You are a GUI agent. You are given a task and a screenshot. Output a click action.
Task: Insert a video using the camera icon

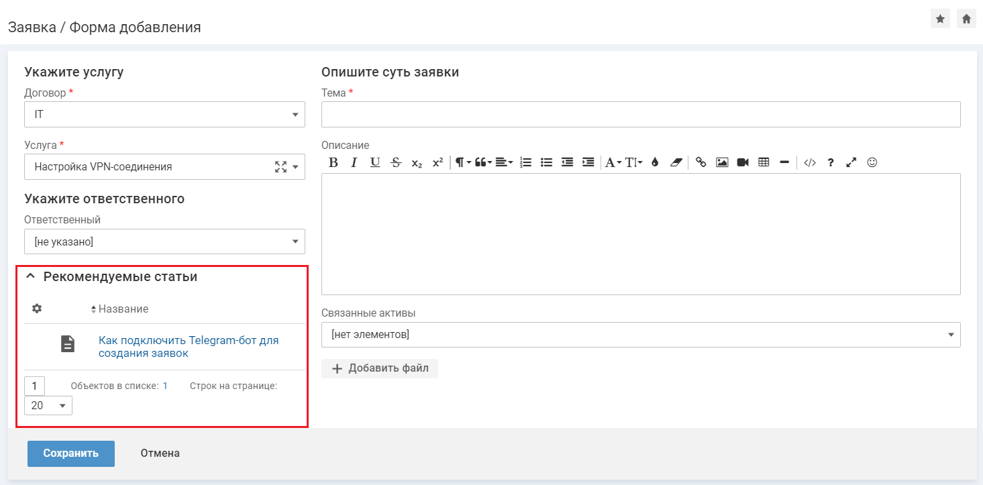click(743, 162)
